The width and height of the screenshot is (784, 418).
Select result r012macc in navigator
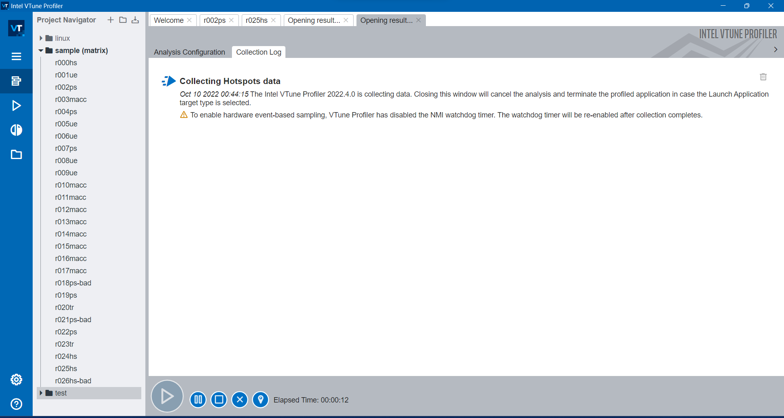(x=71, y=210)
